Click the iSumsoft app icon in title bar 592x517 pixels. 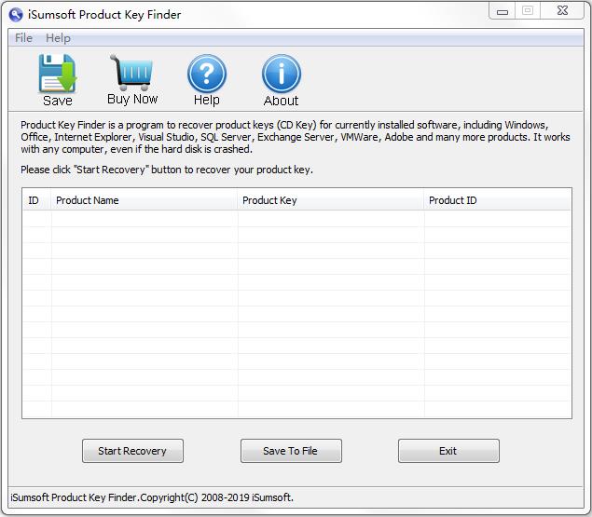pos(16,14)
